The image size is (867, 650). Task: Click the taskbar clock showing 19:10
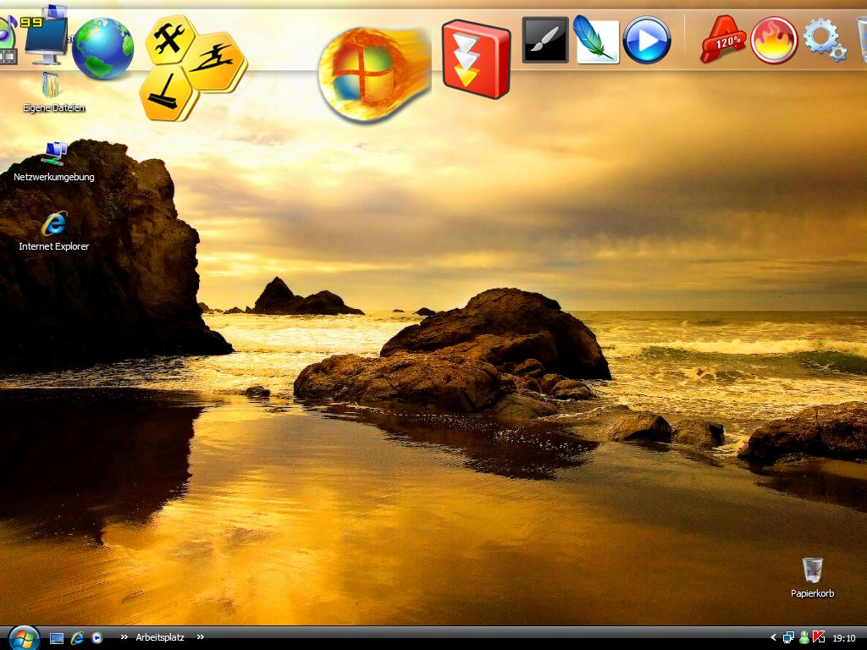844,638
